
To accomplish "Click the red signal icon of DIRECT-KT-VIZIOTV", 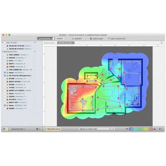I will click(x=7, y=90).
